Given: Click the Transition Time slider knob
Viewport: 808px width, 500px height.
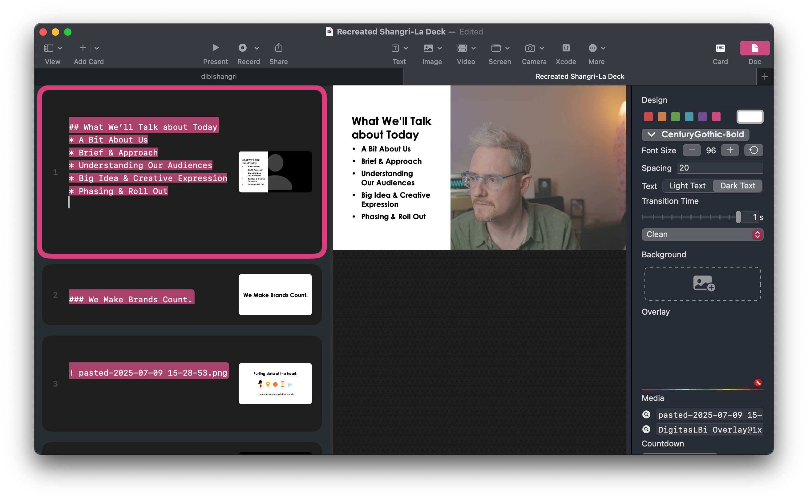Looking at the screenshot, I should (x=738, y=217).
